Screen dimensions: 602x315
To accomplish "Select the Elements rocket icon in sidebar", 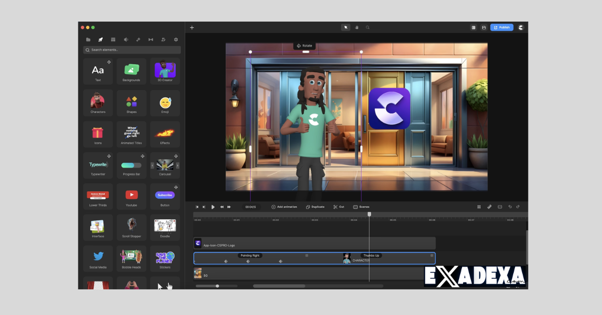I will tap(100, 39).
